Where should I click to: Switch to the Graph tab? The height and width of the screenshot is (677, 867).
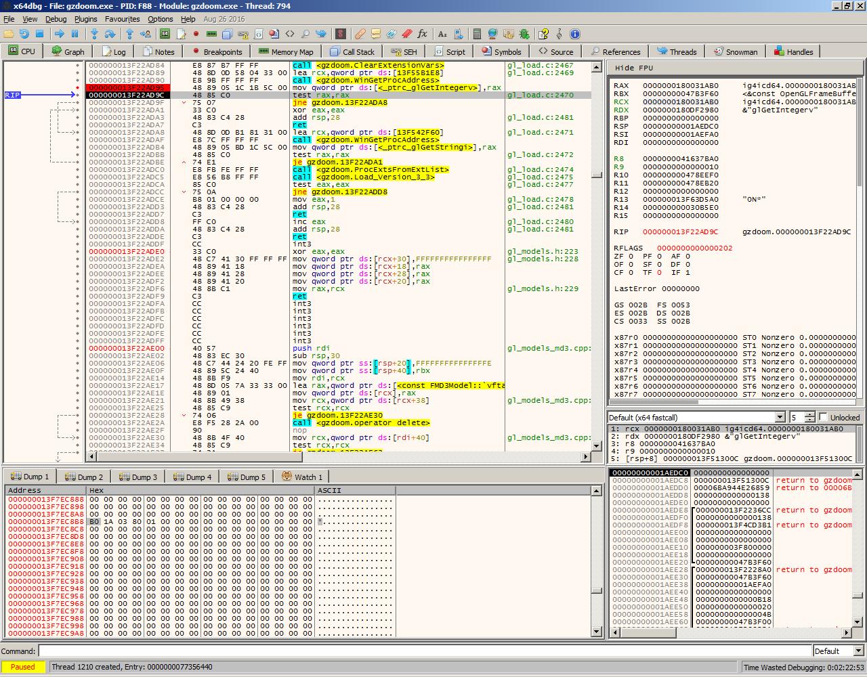click(68, 51)
